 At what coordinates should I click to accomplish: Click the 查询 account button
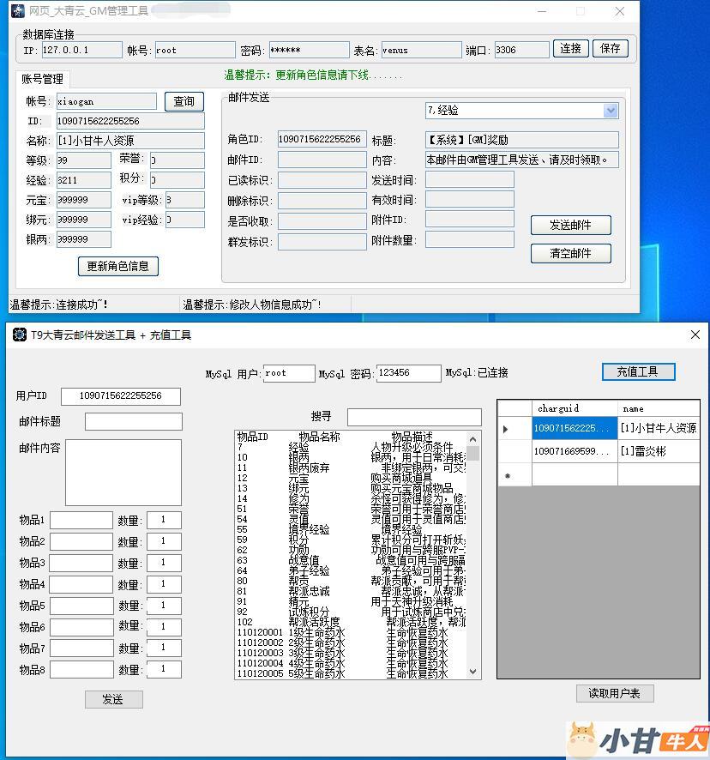point(184,101)
